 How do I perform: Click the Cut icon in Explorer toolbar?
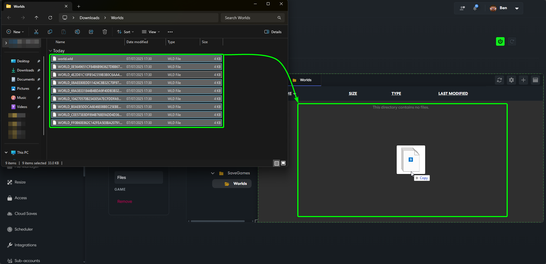tap(36, 32)
